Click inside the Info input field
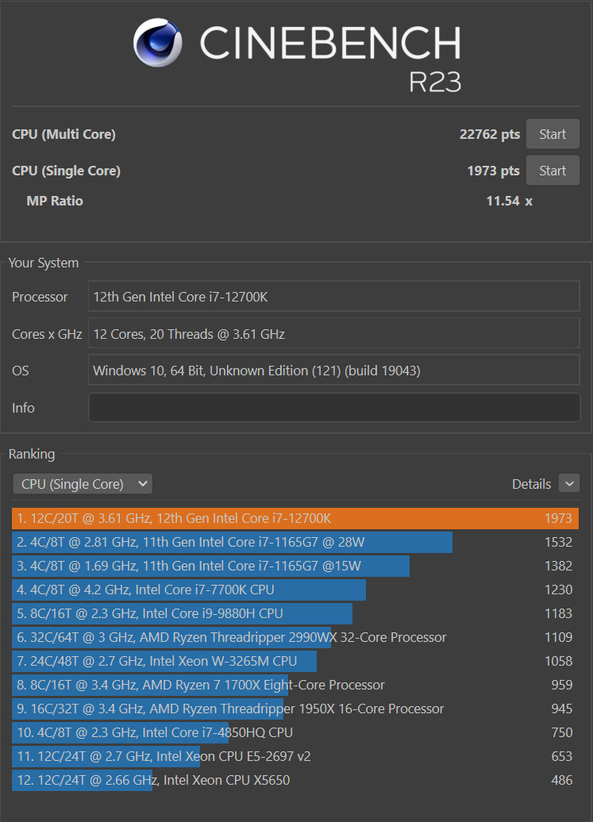 point(333,407)
